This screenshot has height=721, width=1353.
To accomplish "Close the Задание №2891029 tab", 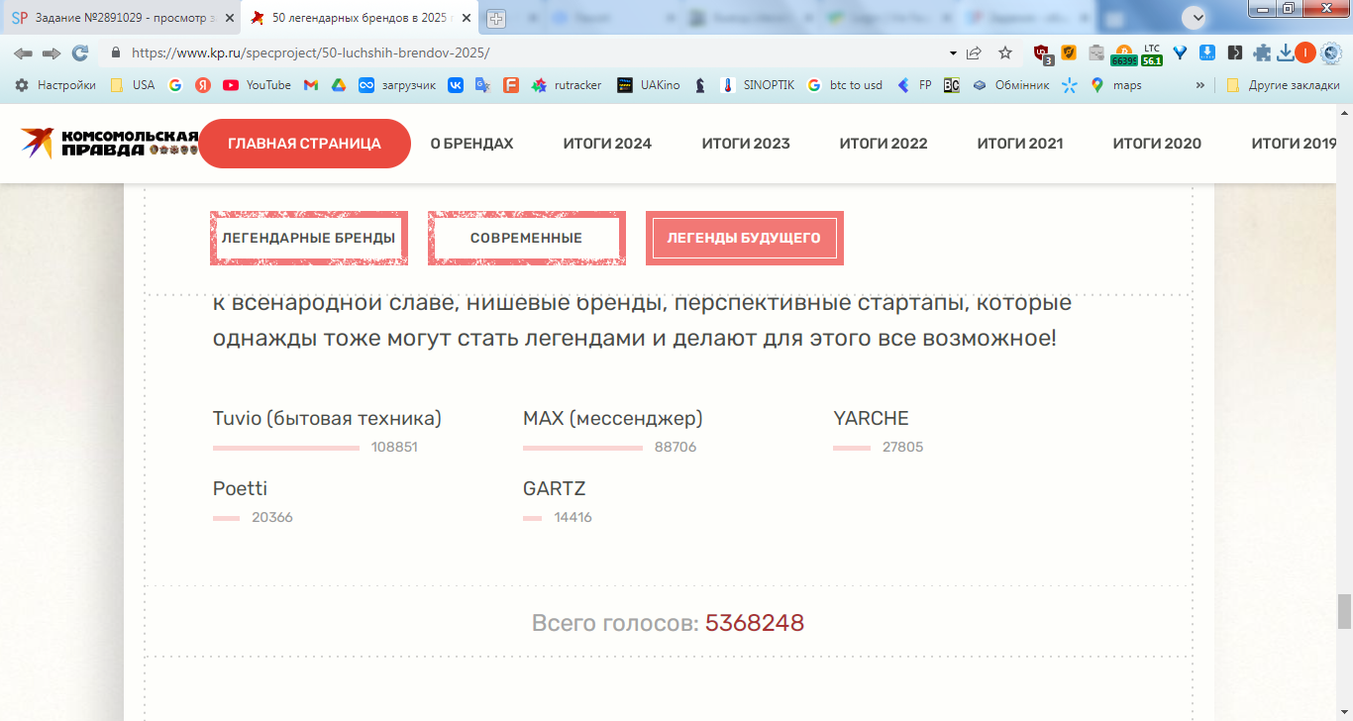I will [230, 18].
